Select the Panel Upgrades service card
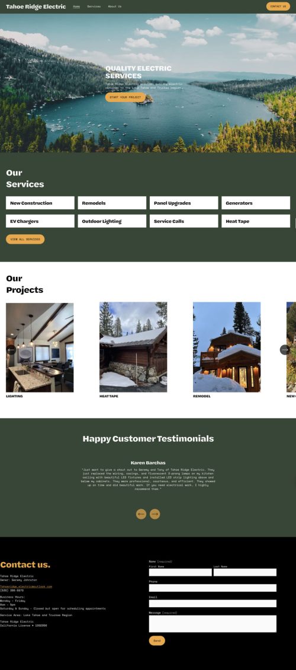This screenshot has height=670, width=296. click(184, 203)
